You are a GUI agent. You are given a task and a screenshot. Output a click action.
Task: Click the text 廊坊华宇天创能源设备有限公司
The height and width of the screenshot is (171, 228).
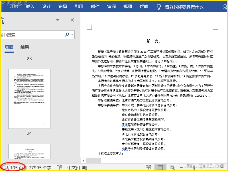[x=143, y=149]
